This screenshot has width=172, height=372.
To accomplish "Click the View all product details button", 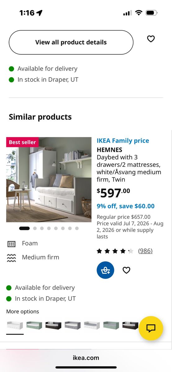I will click(x=71, y=42).
